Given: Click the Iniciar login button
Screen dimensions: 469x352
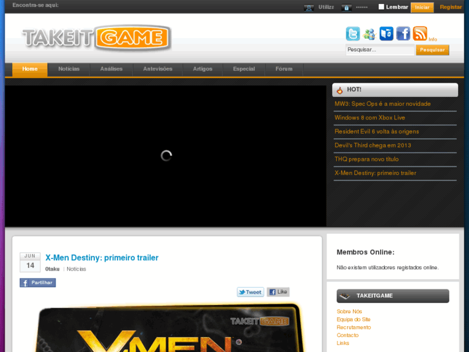Looking at the screenshot, I should [x=422, y=8].
